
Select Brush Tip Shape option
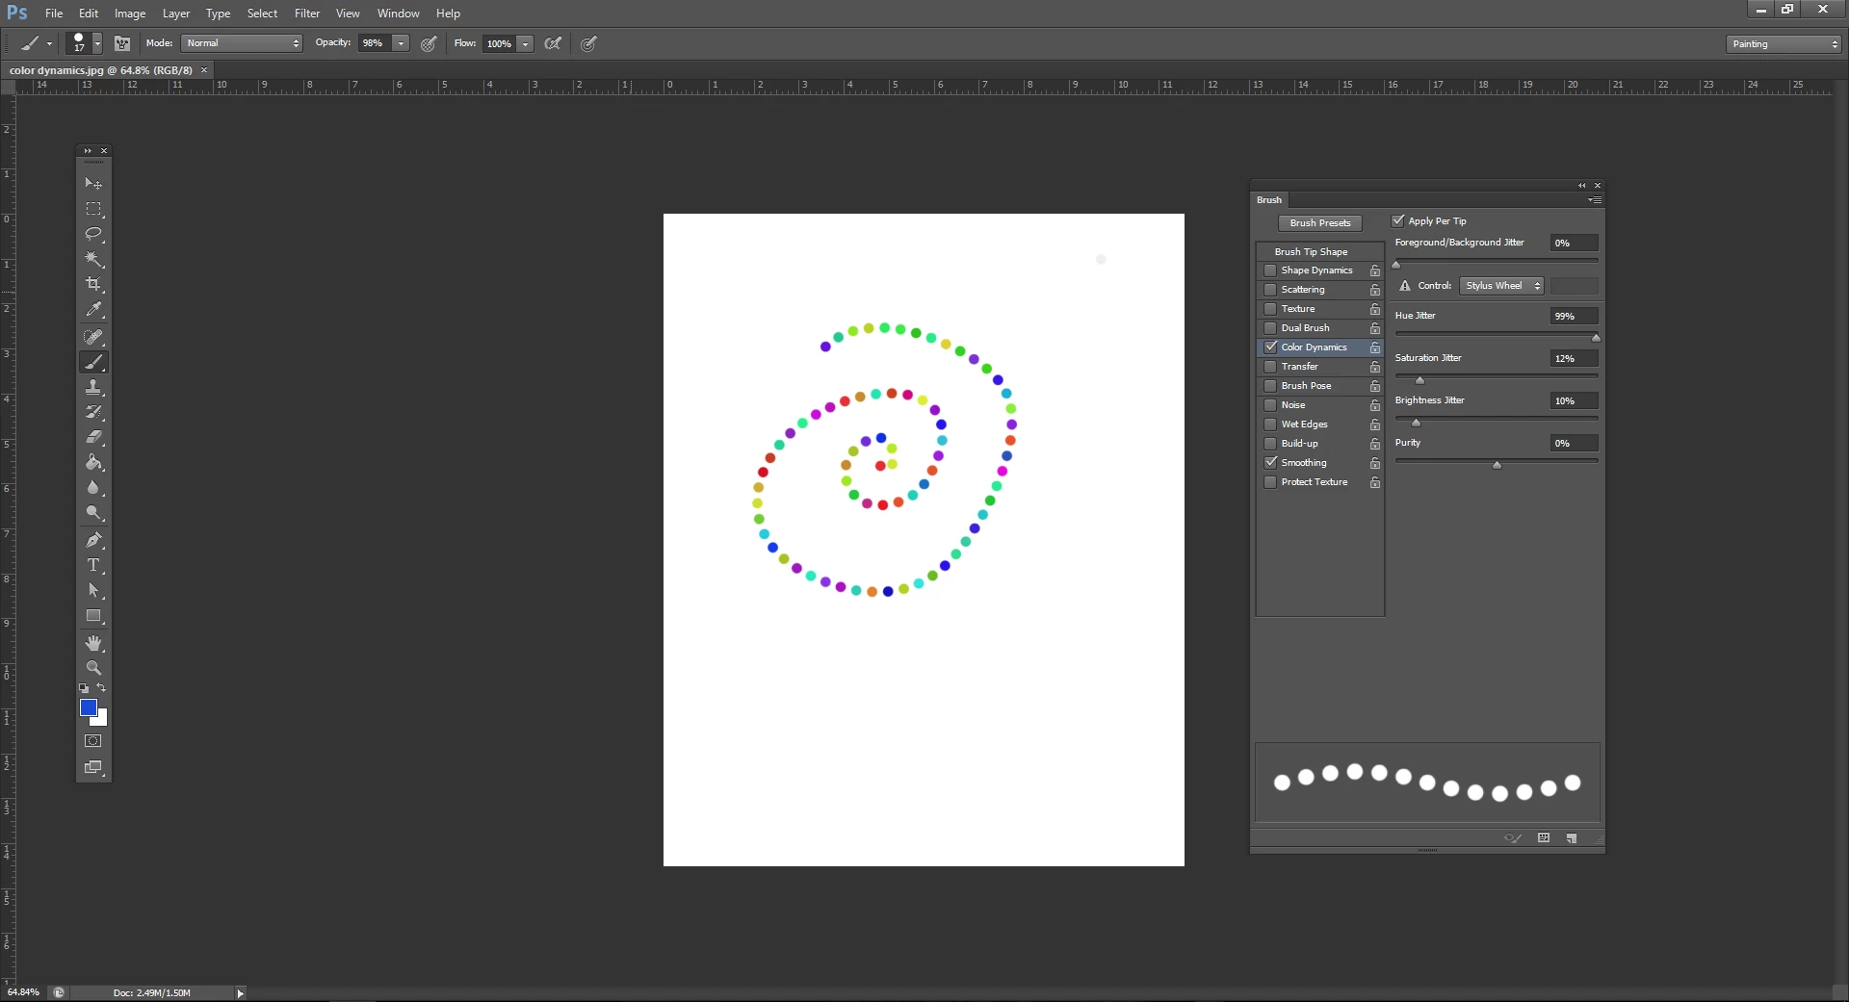click(1311, 252)
